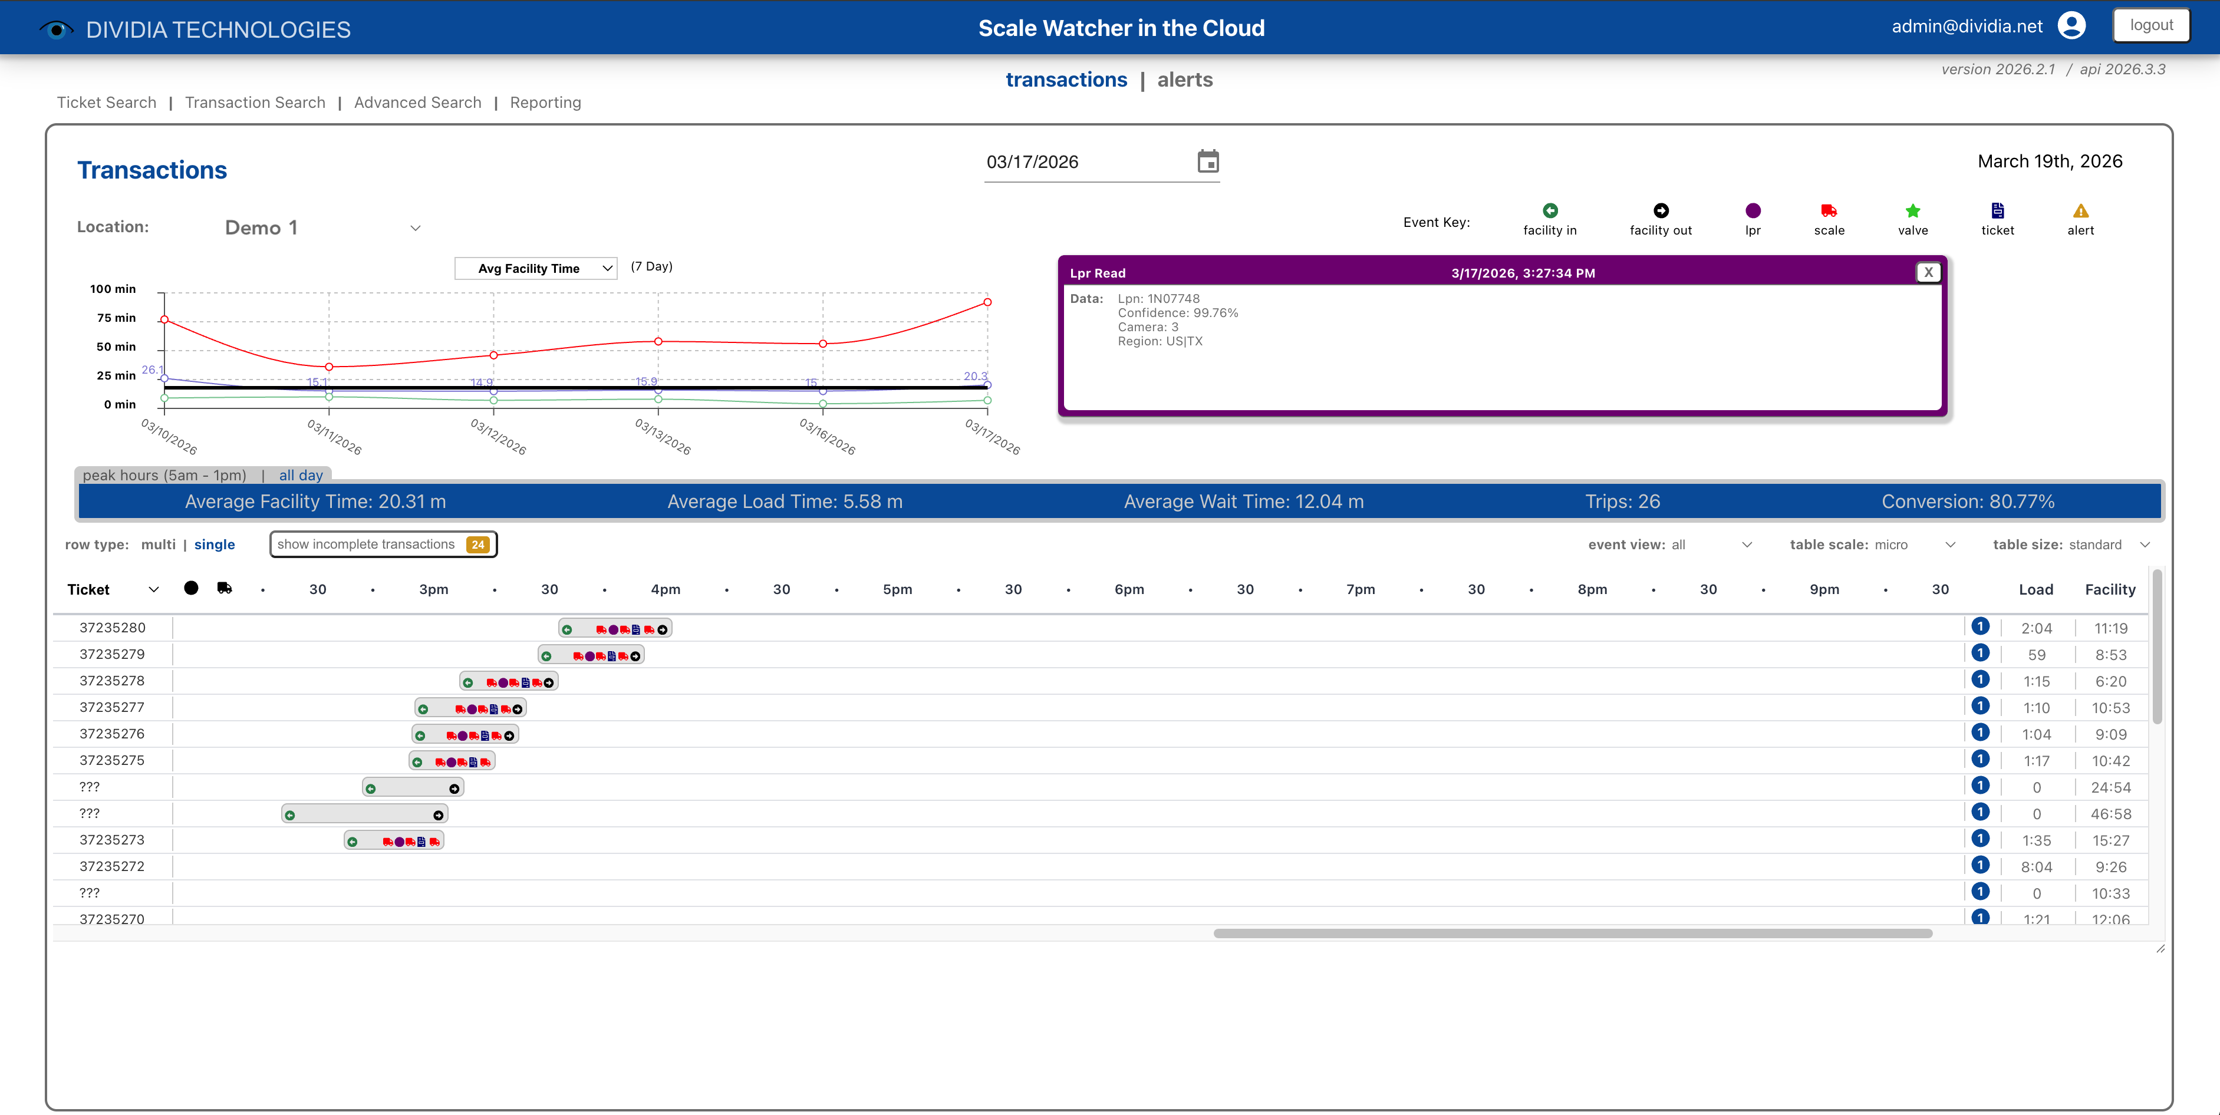Image resolution: width=2220 pixels, height=1115 pixels.
Task: Toggle show incomplete transactions
Action: [x=382, y=544]
